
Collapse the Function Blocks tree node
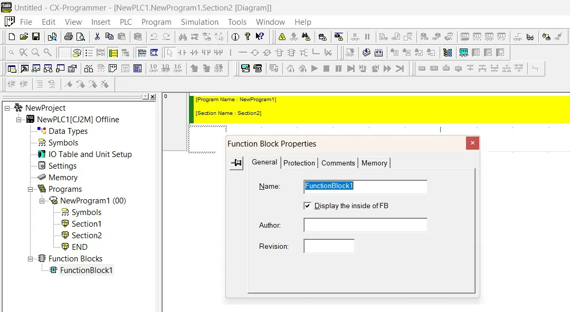pyautogui.click(x=30, y=259)
